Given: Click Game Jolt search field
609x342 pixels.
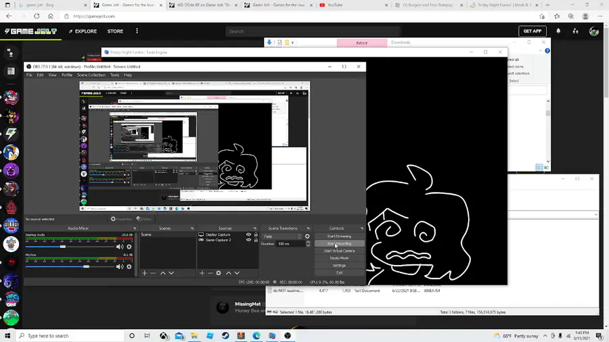Looking at the screenshot, I should (x=313, y=31).
